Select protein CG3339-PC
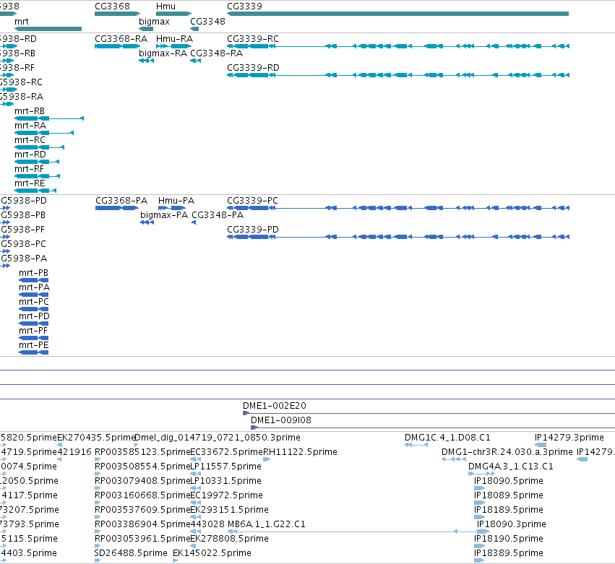This screenshot has width=615, height=564. click(398, 208)
